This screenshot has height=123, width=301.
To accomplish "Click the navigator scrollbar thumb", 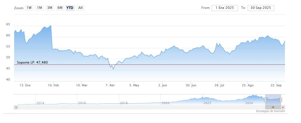I will (x=273, y=107).
